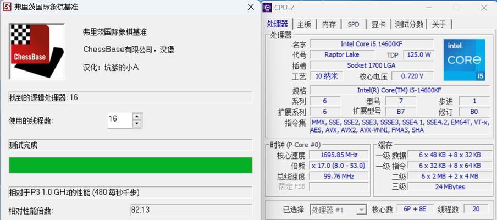Minimize the CPU-Z window
497x220 pixels.
428,8
